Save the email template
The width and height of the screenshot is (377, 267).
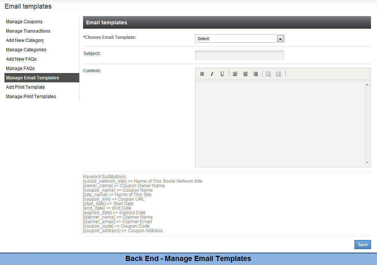[x=362, y=245]
